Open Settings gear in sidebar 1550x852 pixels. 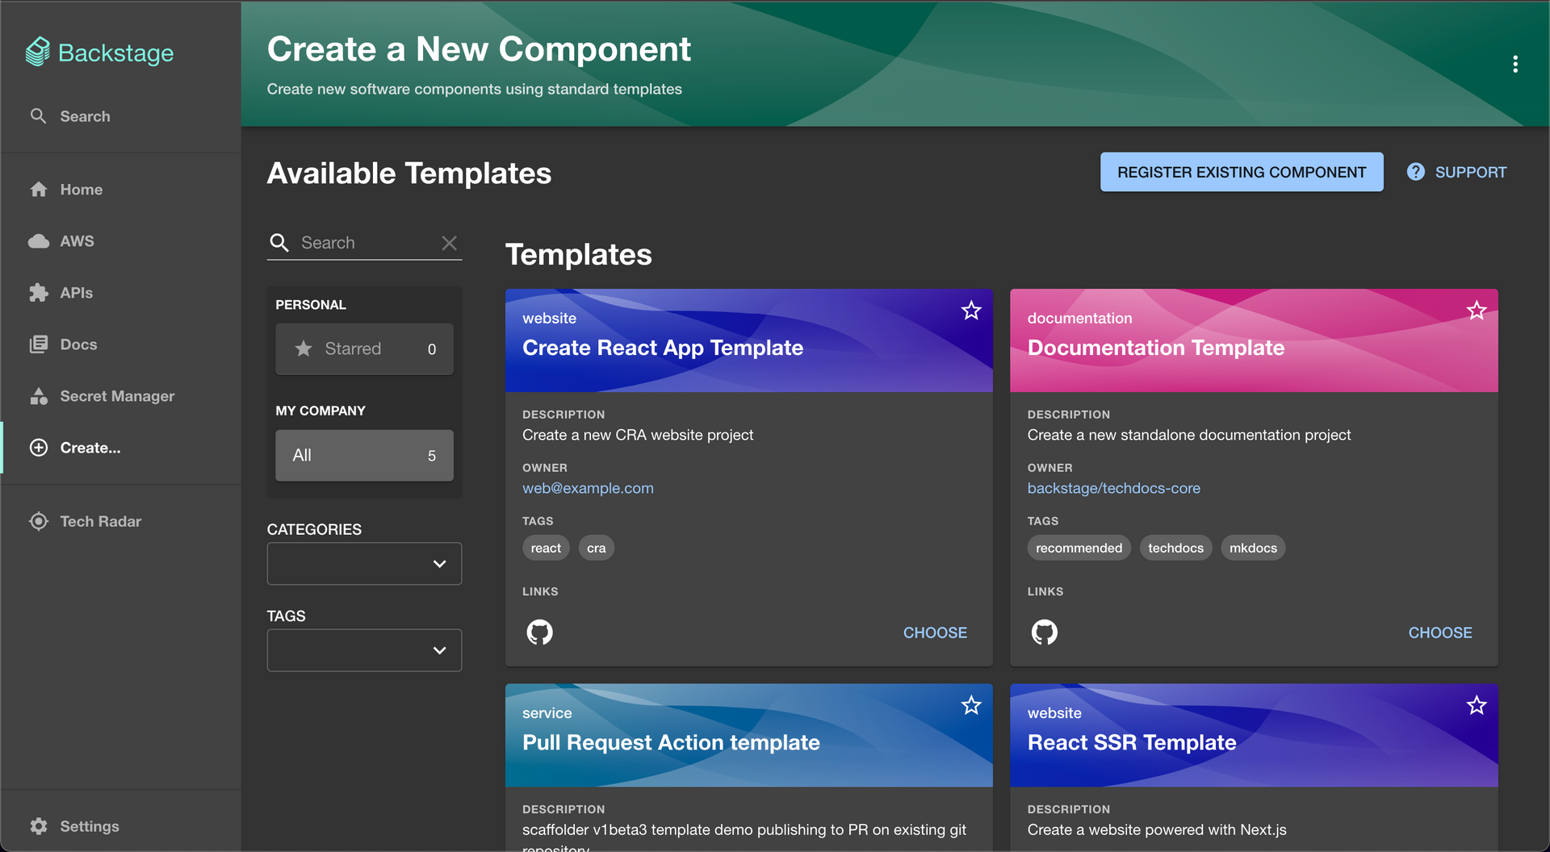pyautogui.click(x=39, y=826)
